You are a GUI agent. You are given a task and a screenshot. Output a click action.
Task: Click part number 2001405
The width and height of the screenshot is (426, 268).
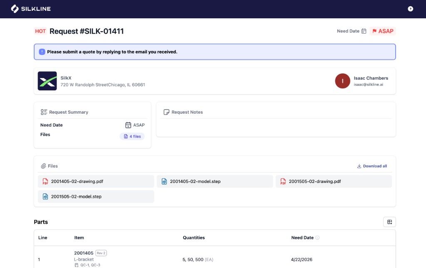coord(84,253)
